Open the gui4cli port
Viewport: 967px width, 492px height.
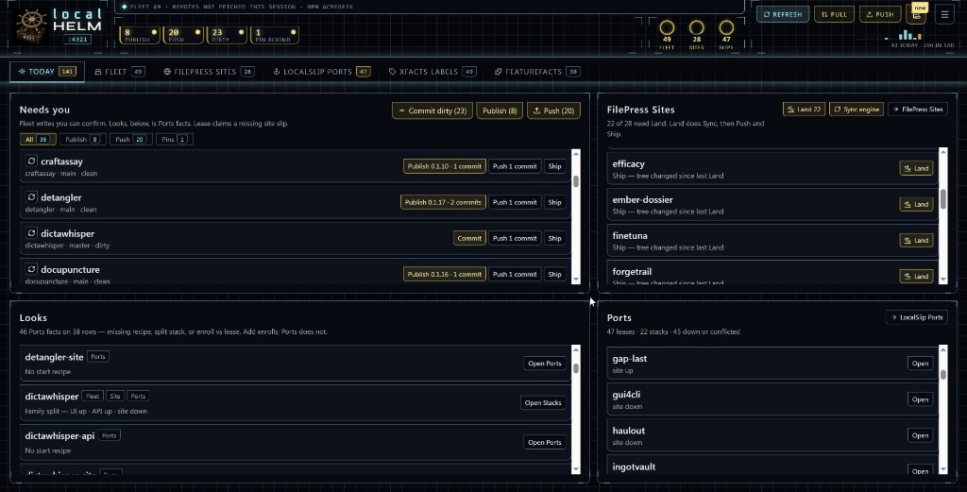click(920, 399)
